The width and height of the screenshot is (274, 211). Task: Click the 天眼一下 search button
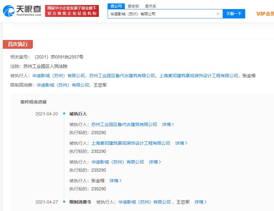[234, 14]
